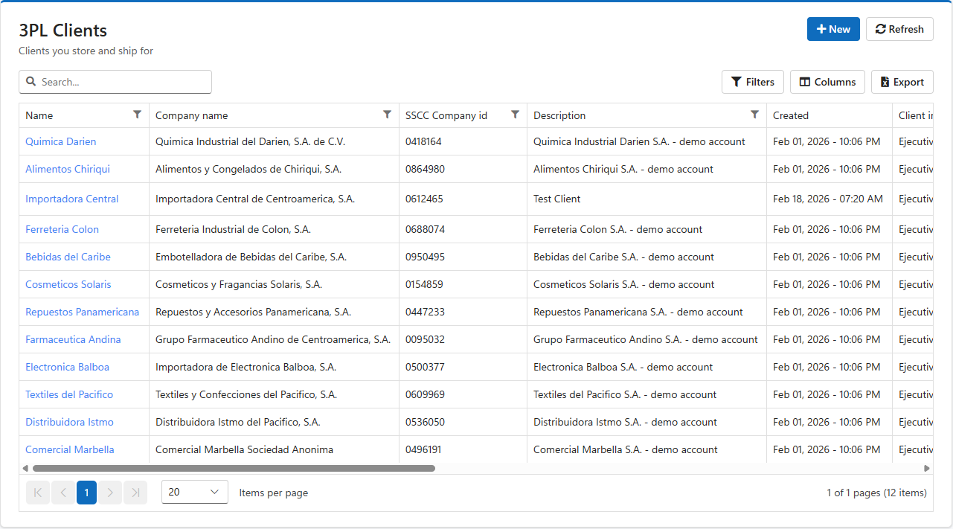Click SSCC id cell 0612465
The height and width of the screenshot is (529, 953).
[x=463, y=199]
